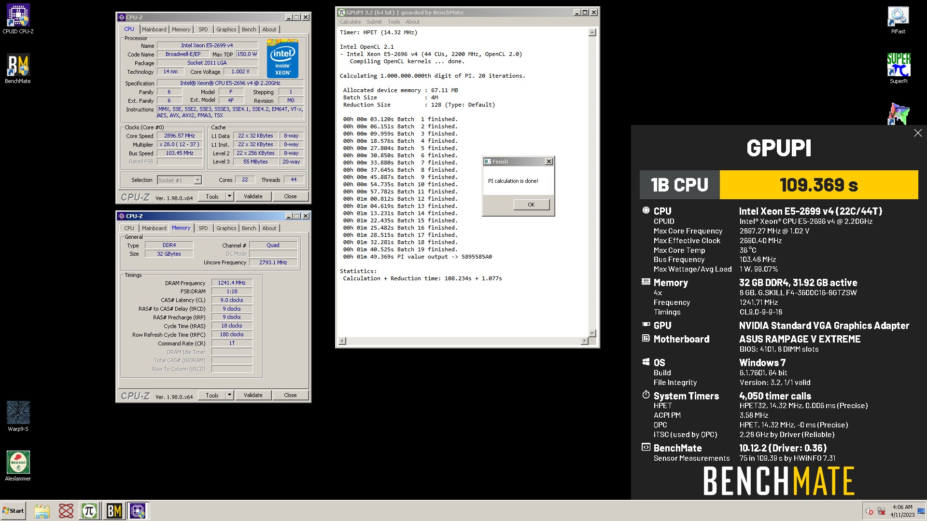This screenshot has height=521, width=927.
Task: Click the red atom-shaped taskbar icon
Action: click(x=66, y=511)
